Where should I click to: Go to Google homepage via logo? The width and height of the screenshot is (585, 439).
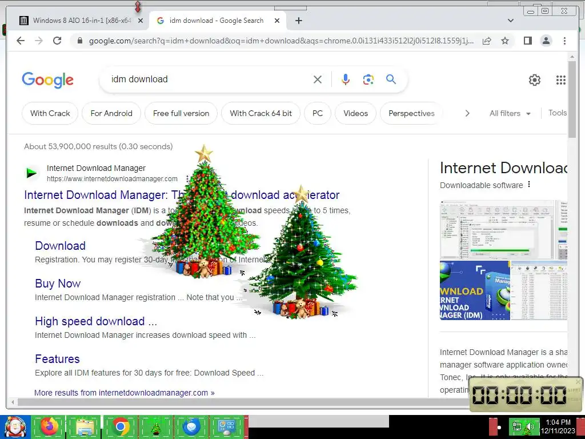pyautogui.click(x=48, y=80)
